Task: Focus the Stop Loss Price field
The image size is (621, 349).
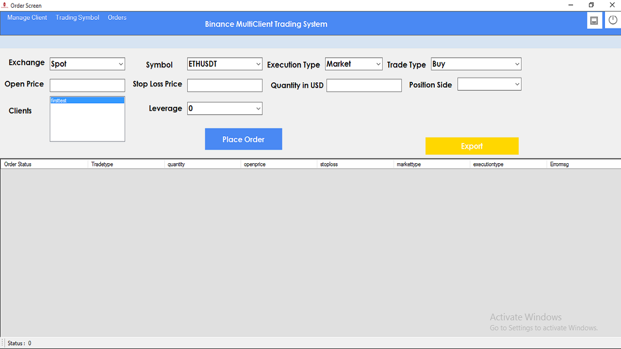Action: coord(225,85)
